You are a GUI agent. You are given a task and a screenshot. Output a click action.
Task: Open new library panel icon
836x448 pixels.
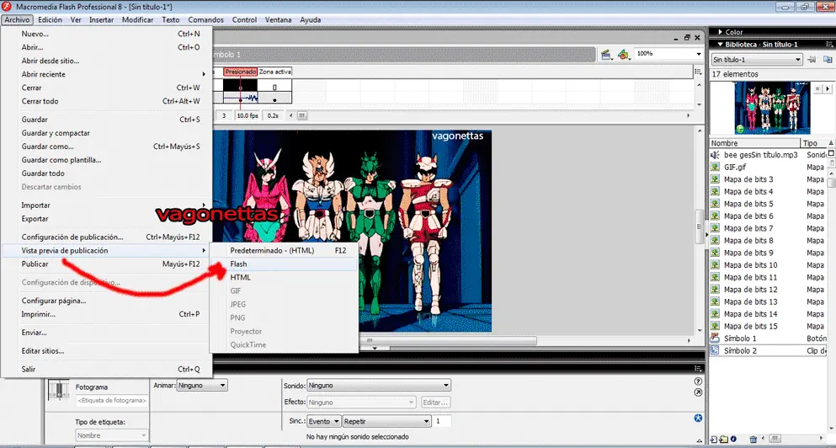tap(828, 59)
